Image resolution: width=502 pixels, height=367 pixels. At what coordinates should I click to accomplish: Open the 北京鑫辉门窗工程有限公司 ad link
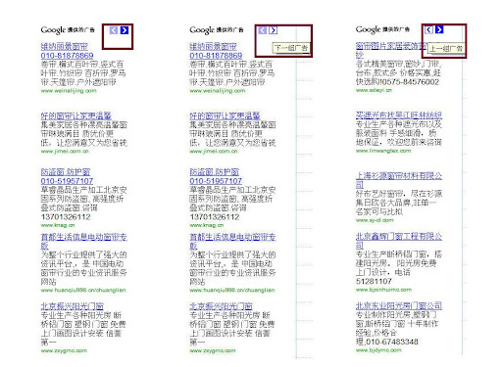tap(399, 241)
